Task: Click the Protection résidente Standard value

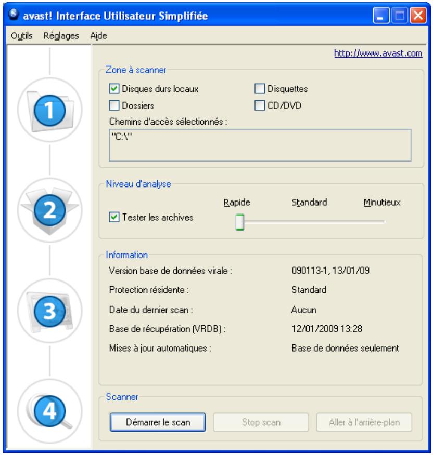Action: click(x=309, y=290)
